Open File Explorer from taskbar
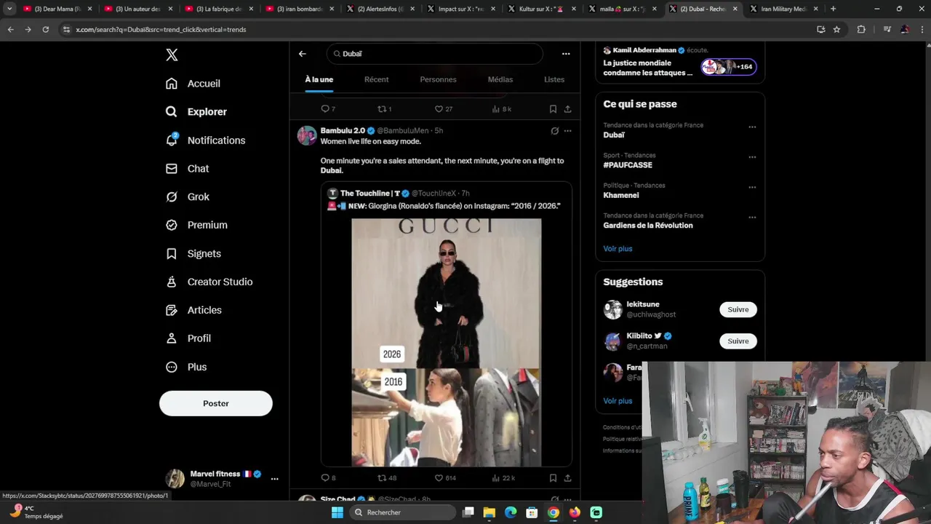The image size is (931, 524). tap(490, 512)
